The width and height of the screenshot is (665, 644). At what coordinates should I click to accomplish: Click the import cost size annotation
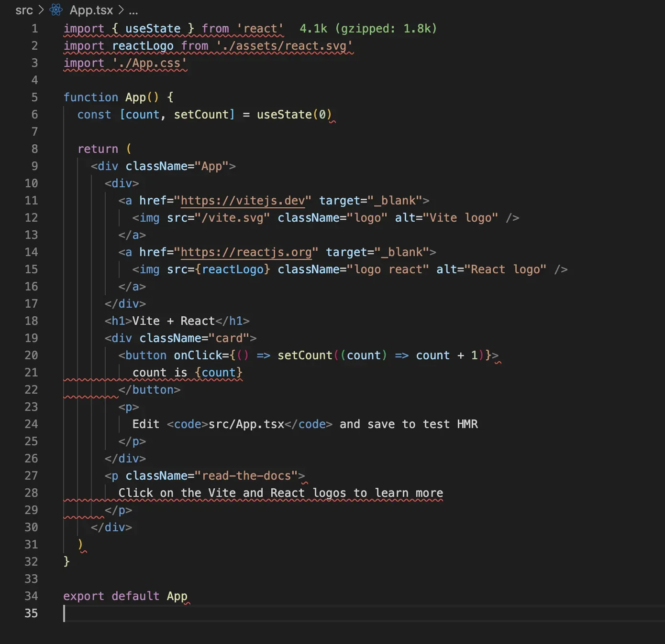[368, 29]
